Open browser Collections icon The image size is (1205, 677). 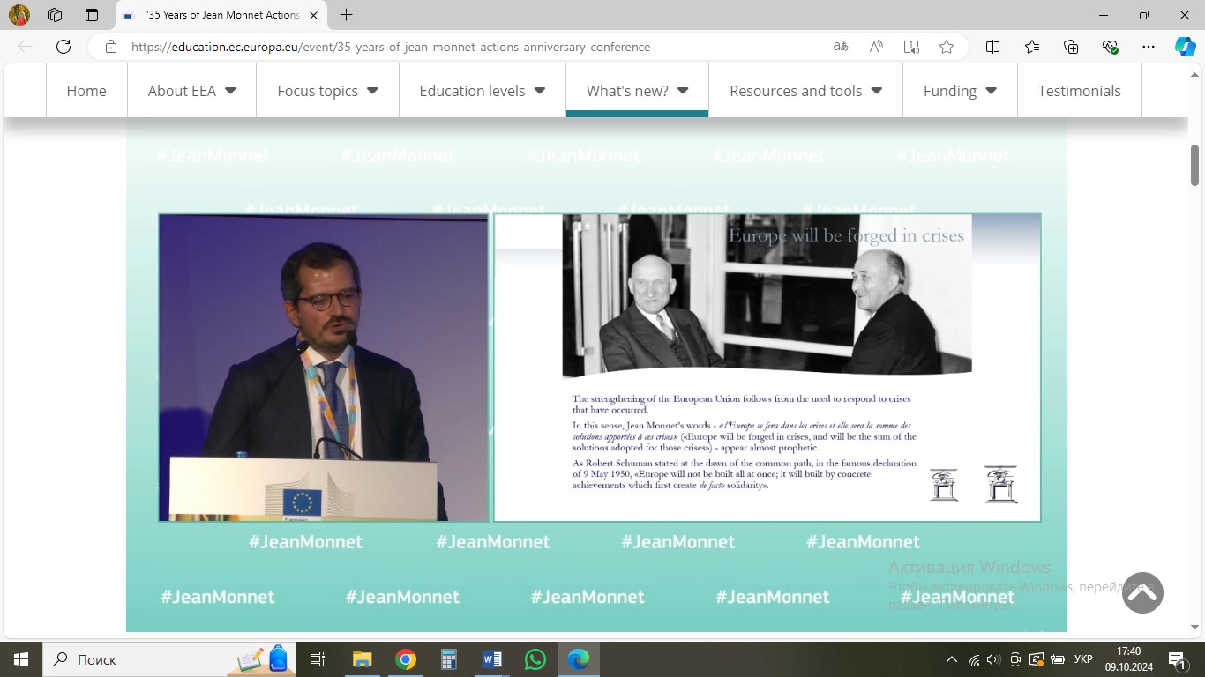pyautogui.click(x=1071, y=47)
